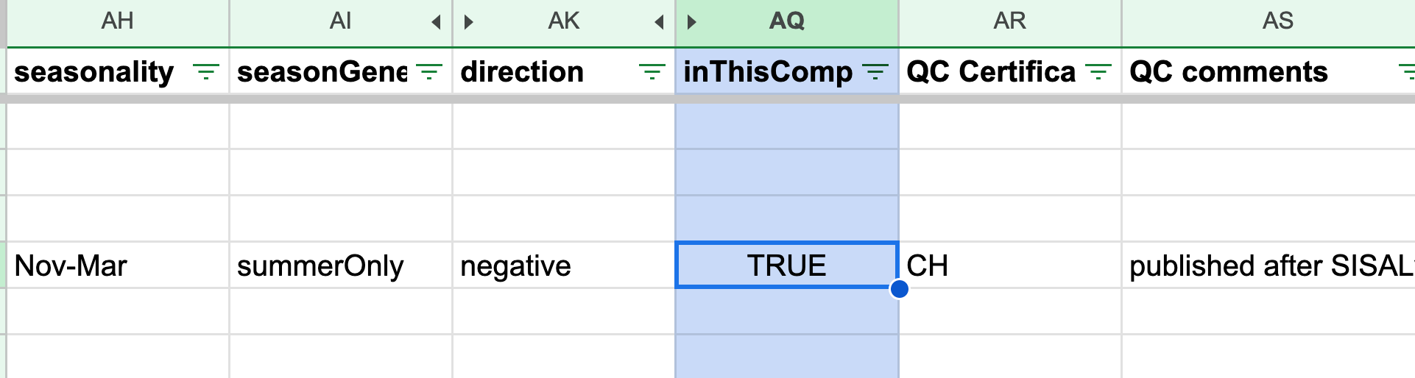Select column AQ header
1415x378 pixels.
tap(787, 22)
